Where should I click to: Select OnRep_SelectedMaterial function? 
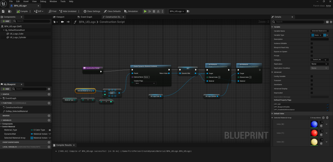point(17,111)
